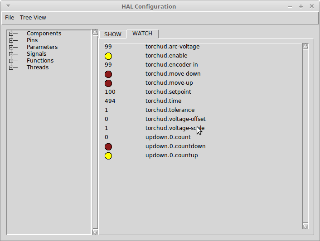Click the updown.0.count value 0
The height and width of the screenshot is (241, 320).
[x=107, y=137]
